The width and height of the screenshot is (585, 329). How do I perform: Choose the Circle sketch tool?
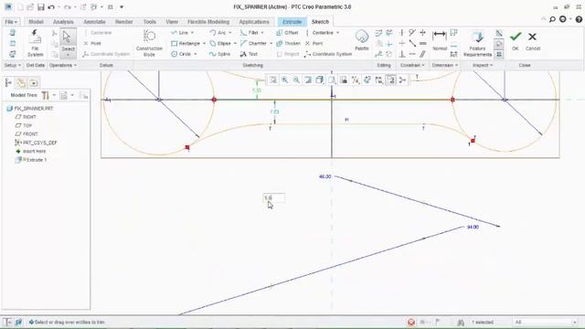pyautogui.click(x=181, y=54)
